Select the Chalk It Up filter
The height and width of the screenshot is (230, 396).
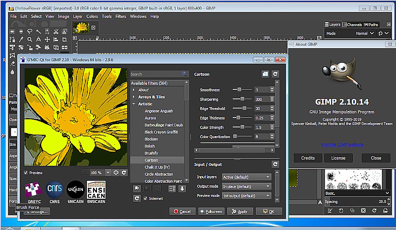point(158,167)
